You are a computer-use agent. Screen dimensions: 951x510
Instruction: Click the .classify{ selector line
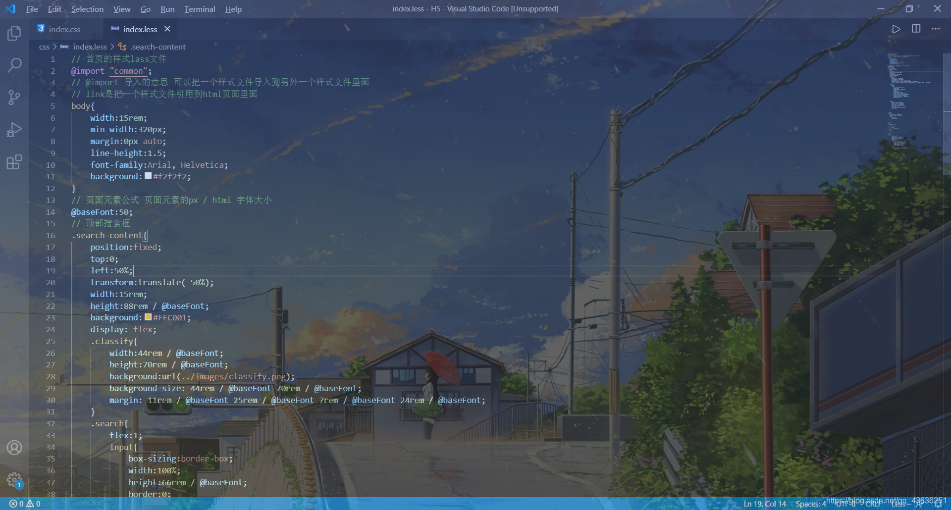(114, 341)
